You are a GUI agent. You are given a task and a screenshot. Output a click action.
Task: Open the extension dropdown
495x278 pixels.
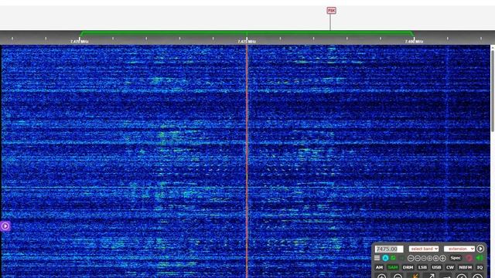(459, 249)
